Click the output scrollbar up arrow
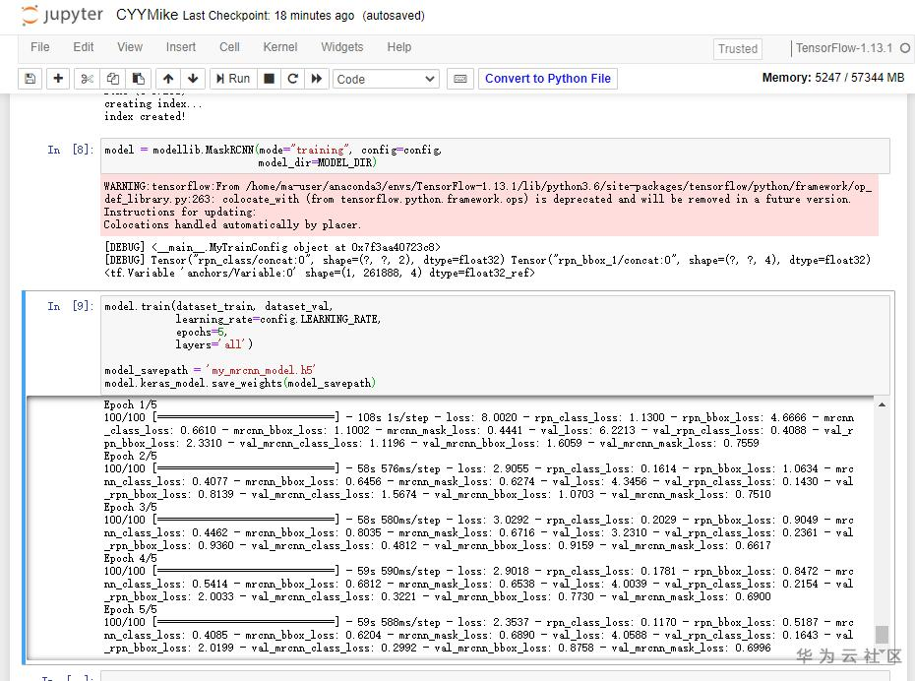915x681 pixels. click(x=882, y=404)
